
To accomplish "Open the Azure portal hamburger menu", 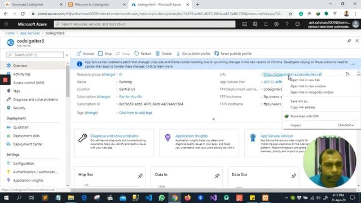I will click(x=6, y=24).
